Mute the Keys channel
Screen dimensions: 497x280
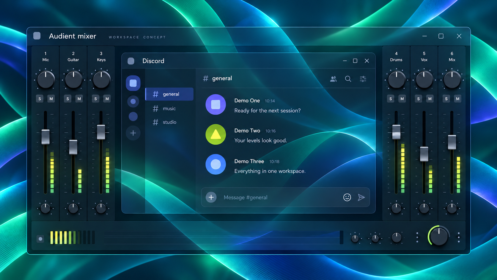(107, 99)
